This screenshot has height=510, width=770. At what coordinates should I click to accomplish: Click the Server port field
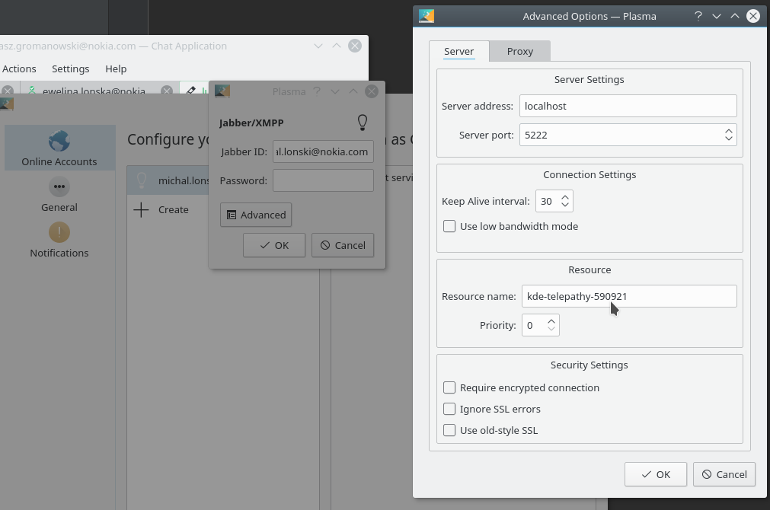628,135
